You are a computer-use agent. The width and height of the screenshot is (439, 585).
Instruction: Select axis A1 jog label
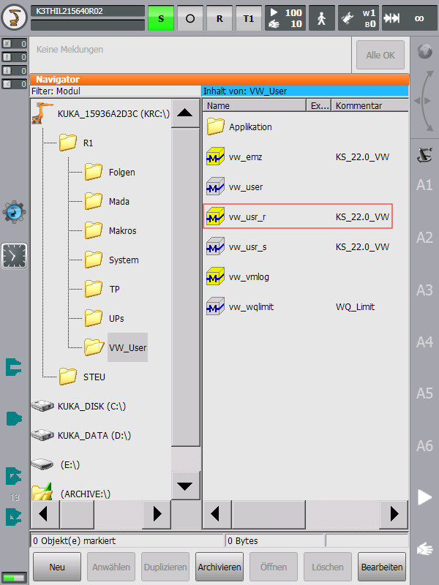424,185
